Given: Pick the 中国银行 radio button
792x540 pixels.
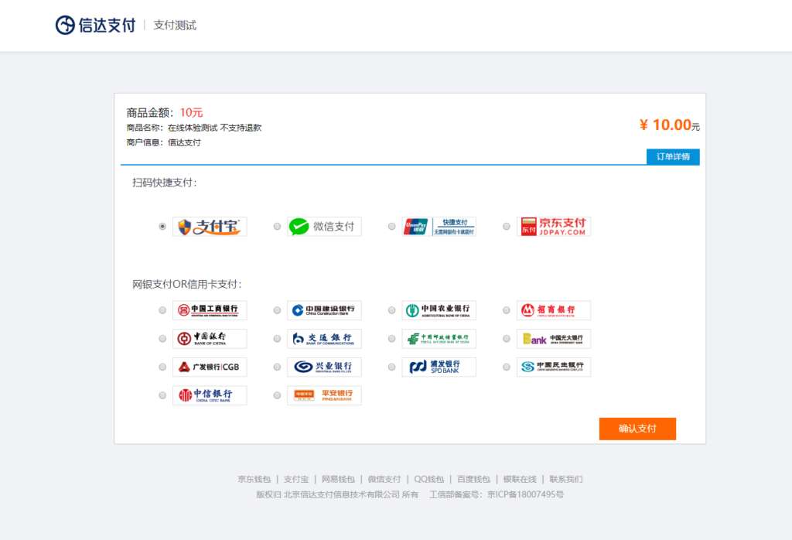Looking at the screenshot, I should click(162, 338).
